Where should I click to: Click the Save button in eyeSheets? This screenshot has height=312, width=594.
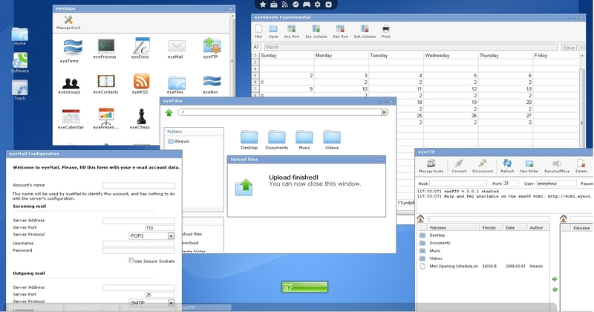[569, 48]
